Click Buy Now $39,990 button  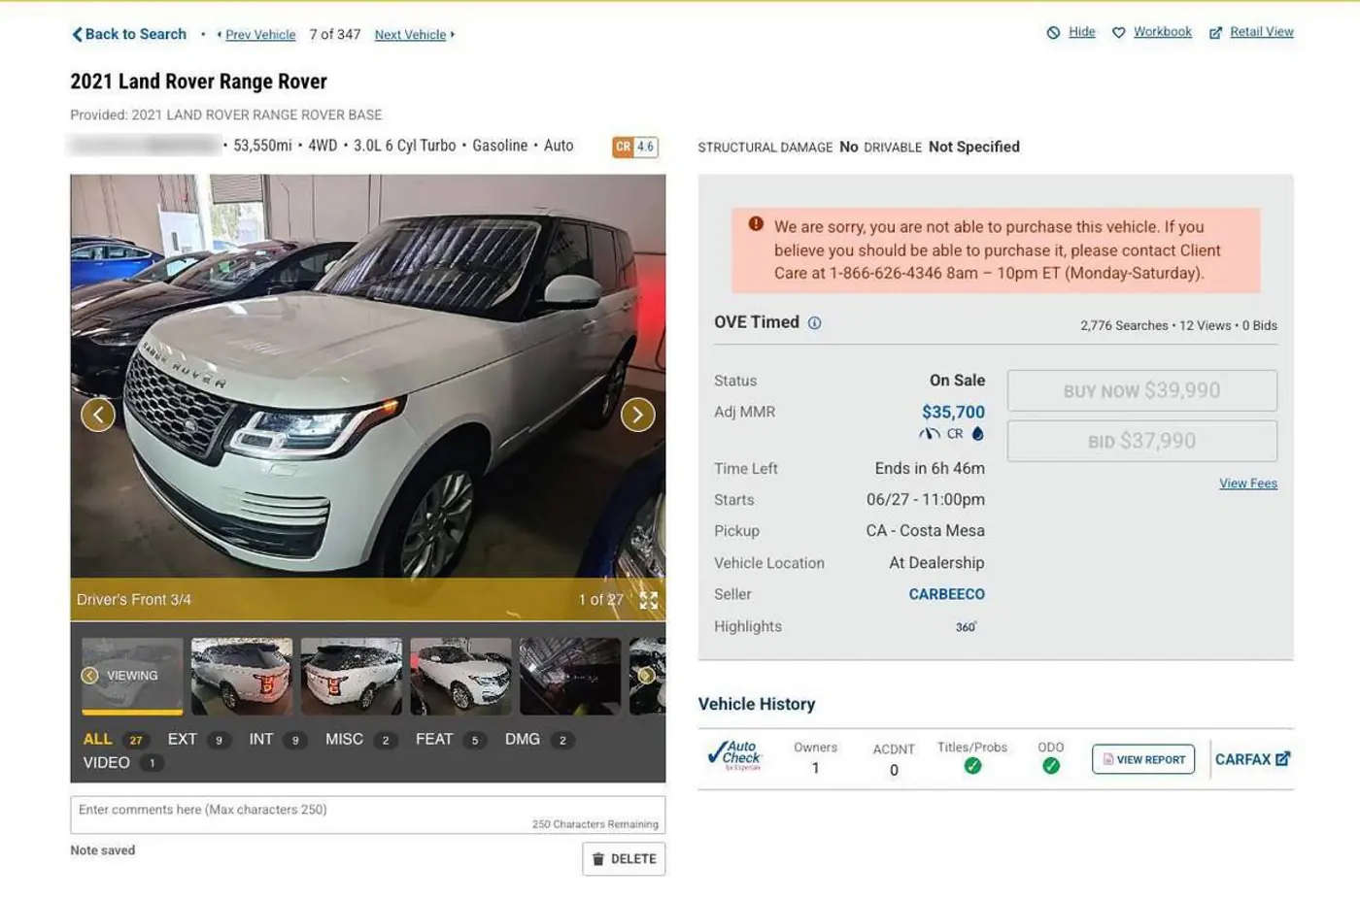click(x=1142, y=390)
